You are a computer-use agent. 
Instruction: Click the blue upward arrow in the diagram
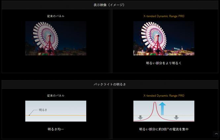pos(162,109)
